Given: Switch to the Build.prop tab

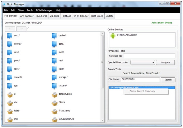Looking at the screenshot, I should pyautogui.click(x=42, y=16).
